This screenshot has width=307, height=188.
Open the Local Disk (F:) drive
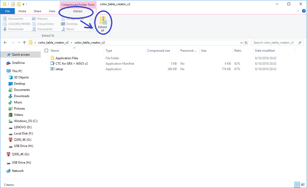23,133
